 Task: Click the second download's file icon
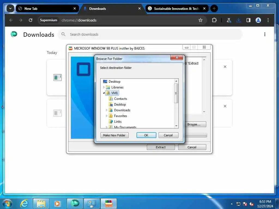point(57,113)
